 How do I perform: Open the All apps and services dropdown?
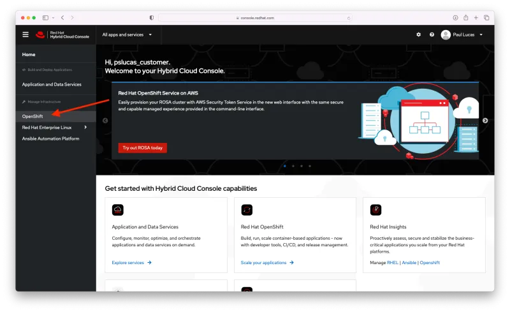[x=127, y=34]
